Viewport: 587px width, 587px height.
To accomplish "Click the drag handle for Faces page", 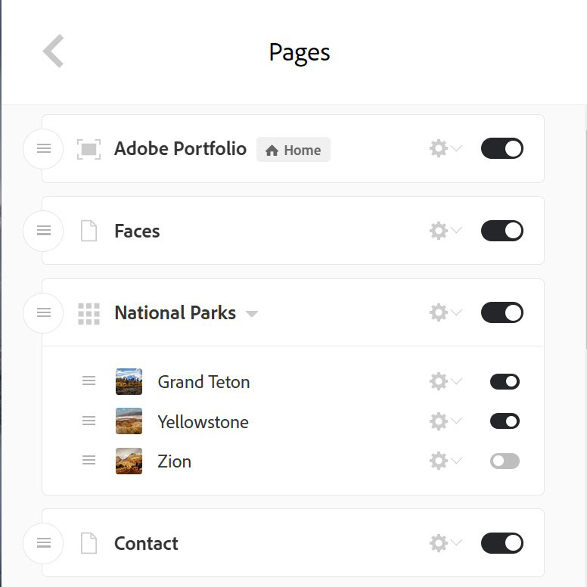I will (x=43, y=231).
